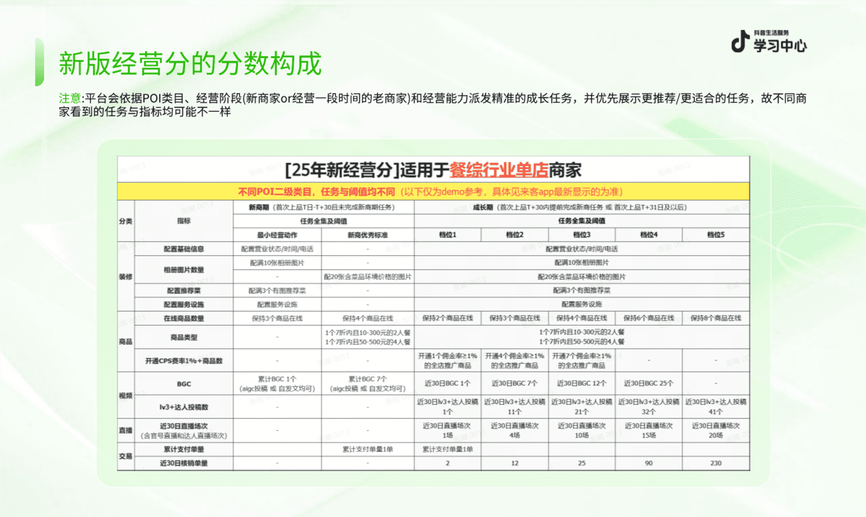Click the 新商优秀标准 column header
Viewport: 866px width, 517px height.
tap(367, 235)
